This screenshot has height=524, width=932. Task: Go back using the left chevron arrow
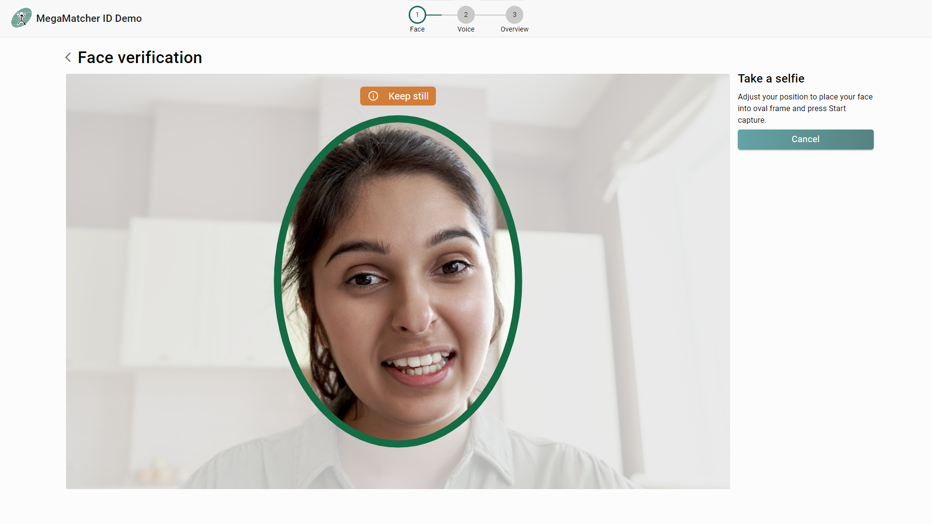click(x=68, y=57)
